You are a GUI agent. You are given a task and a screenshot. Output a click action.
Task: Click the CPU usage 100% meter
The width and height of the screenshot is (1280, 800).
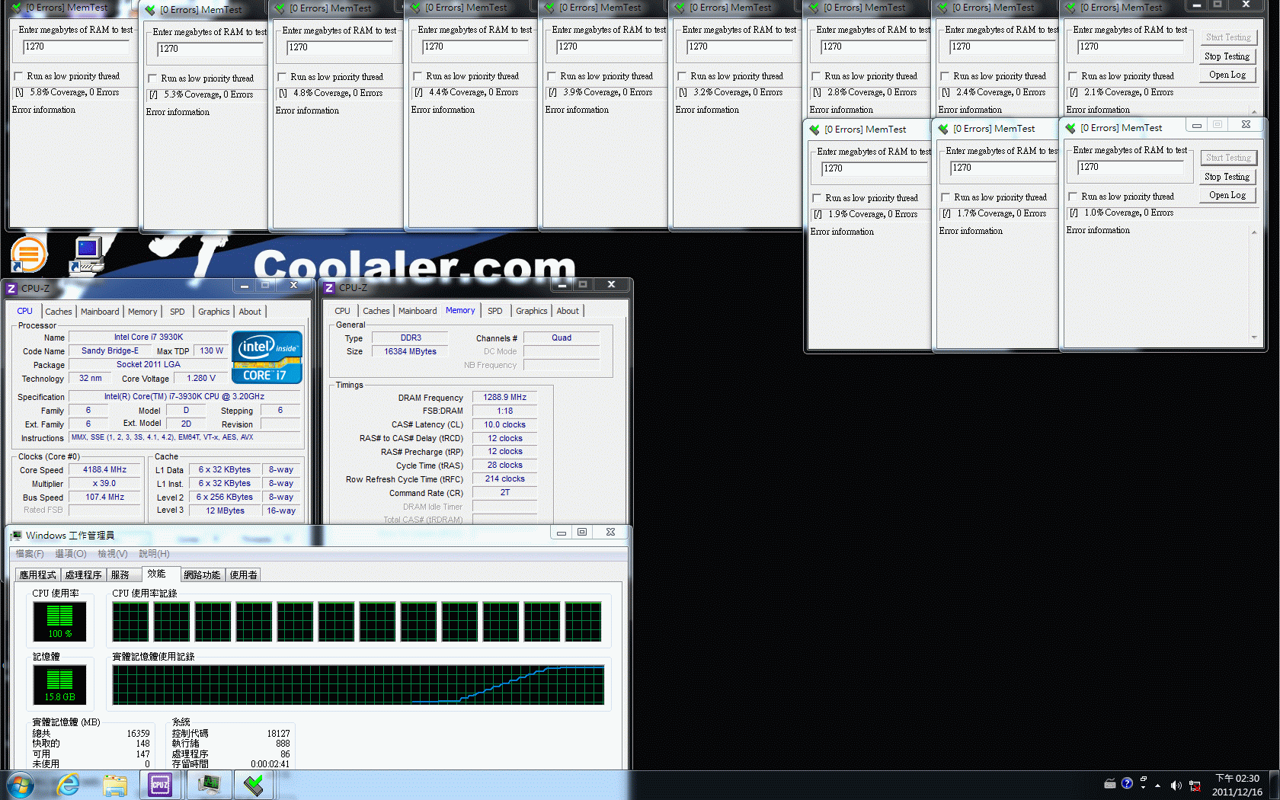pyautogui.click(x=59, y=621)
